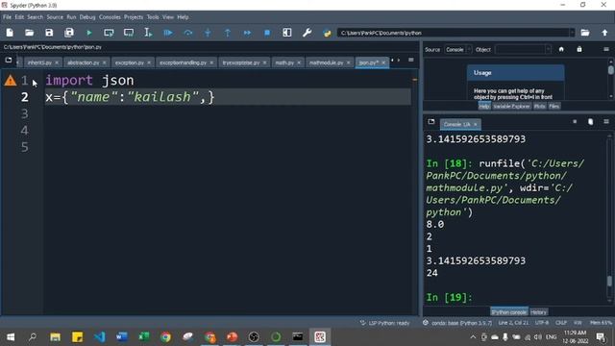Start debugging the file

168,33
